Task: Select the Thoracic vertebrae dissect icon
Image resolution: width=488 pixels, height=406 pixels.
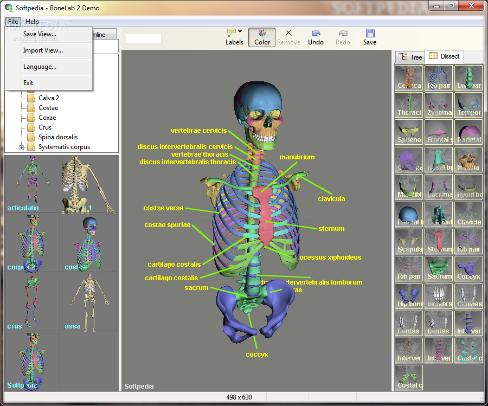Action: click(x=409, y=105)
